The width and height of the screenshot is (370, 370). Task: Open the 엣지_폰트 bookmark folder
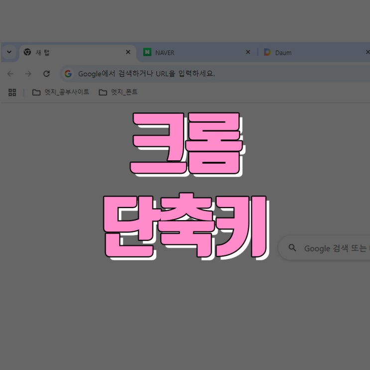[x=118, y=92]
